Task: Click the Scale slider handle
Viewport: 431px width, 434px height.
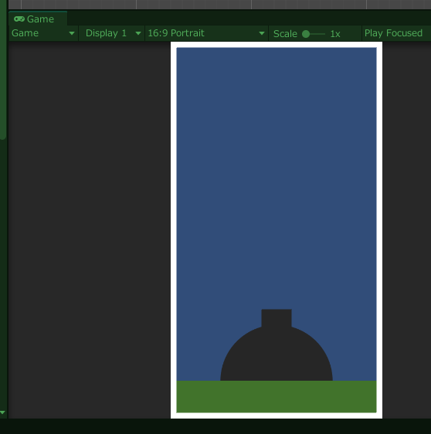Action: [306, 34]
